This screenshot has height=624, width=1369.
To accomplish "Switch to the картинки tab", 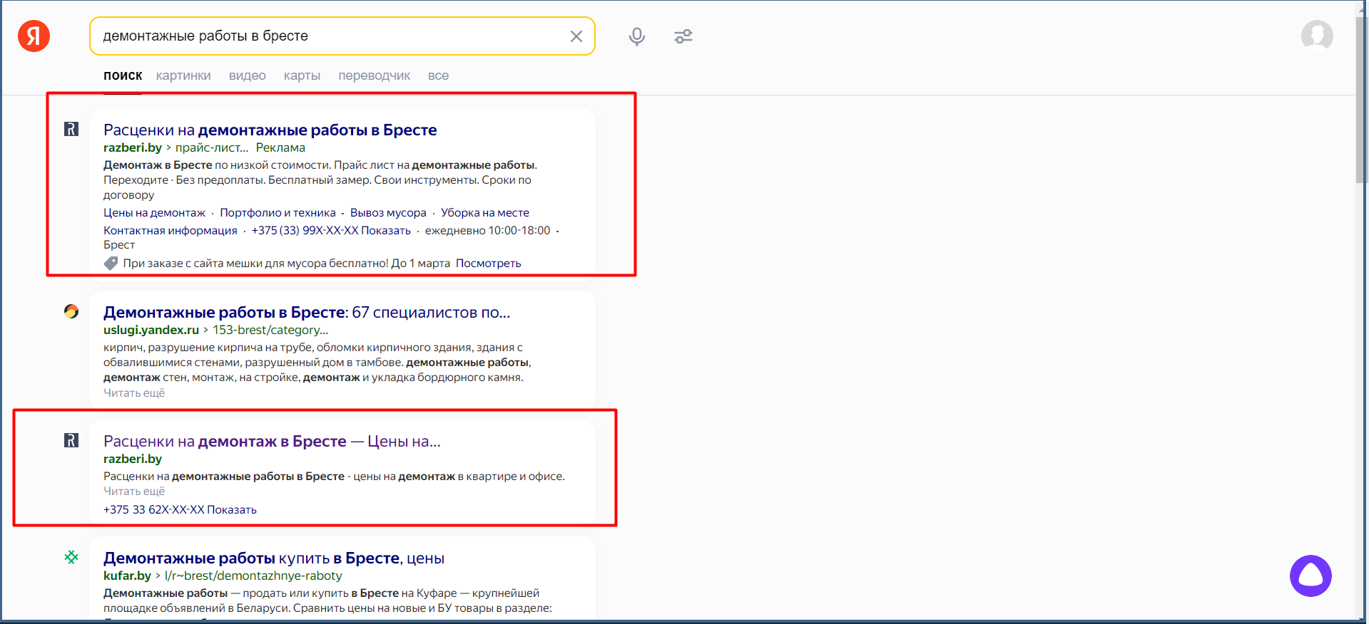I will pyautogui.click(x=183, y=76).
